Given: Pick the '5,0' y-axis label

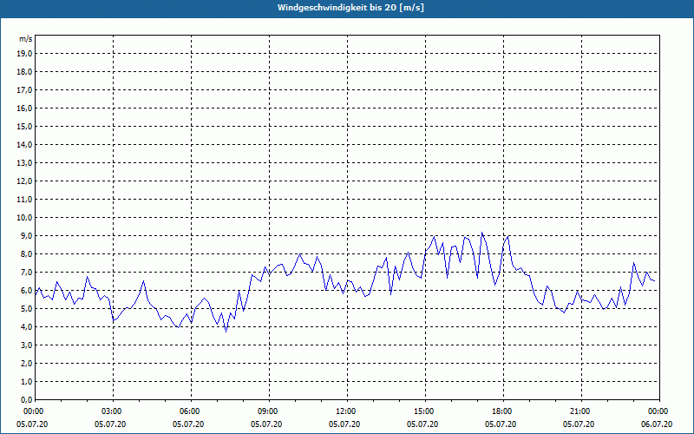Looking at the screenshot, I should pyautogui.click(x=26, y=309).
